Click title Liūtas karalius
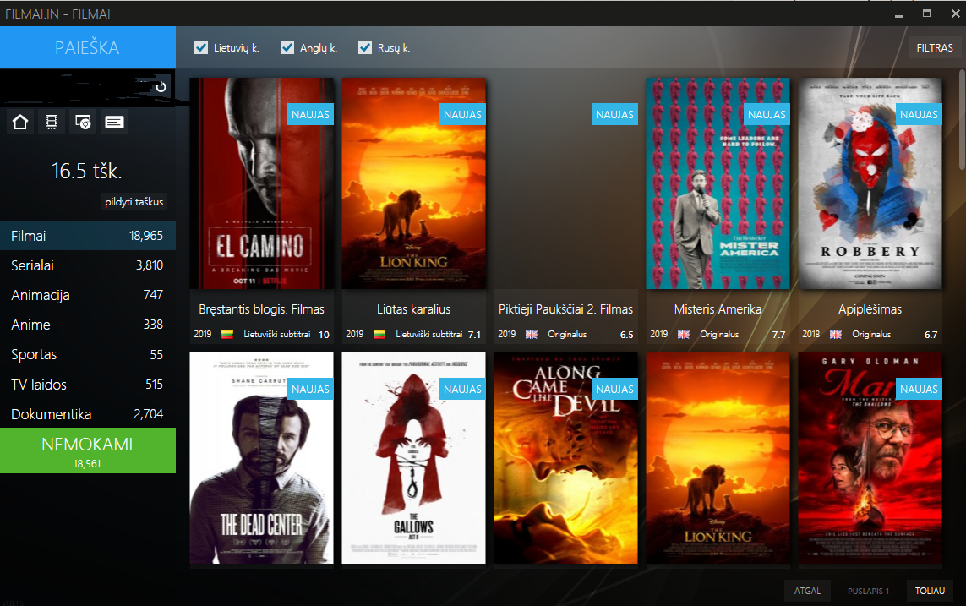This screenshot has width=966, height=606. pos(413,309)
